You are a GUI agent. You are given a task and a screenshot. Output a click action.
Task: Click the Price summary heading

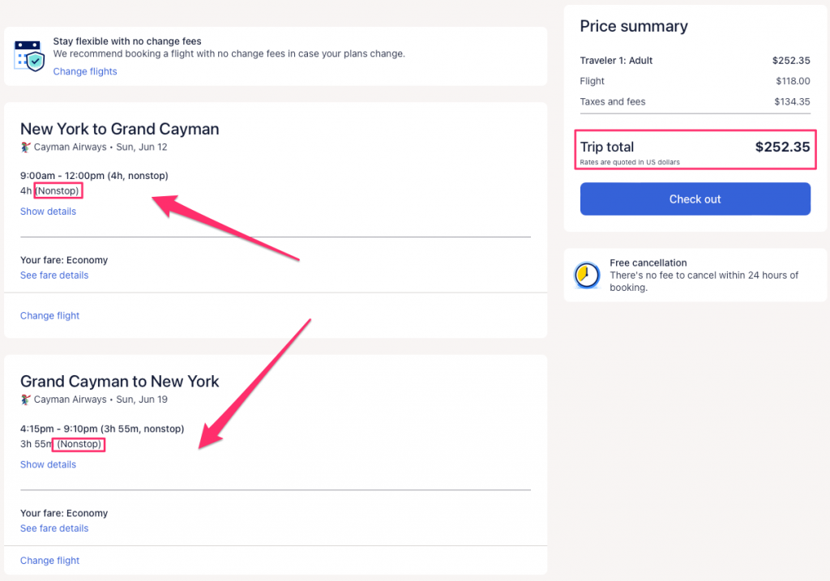(x=634, y=27)
